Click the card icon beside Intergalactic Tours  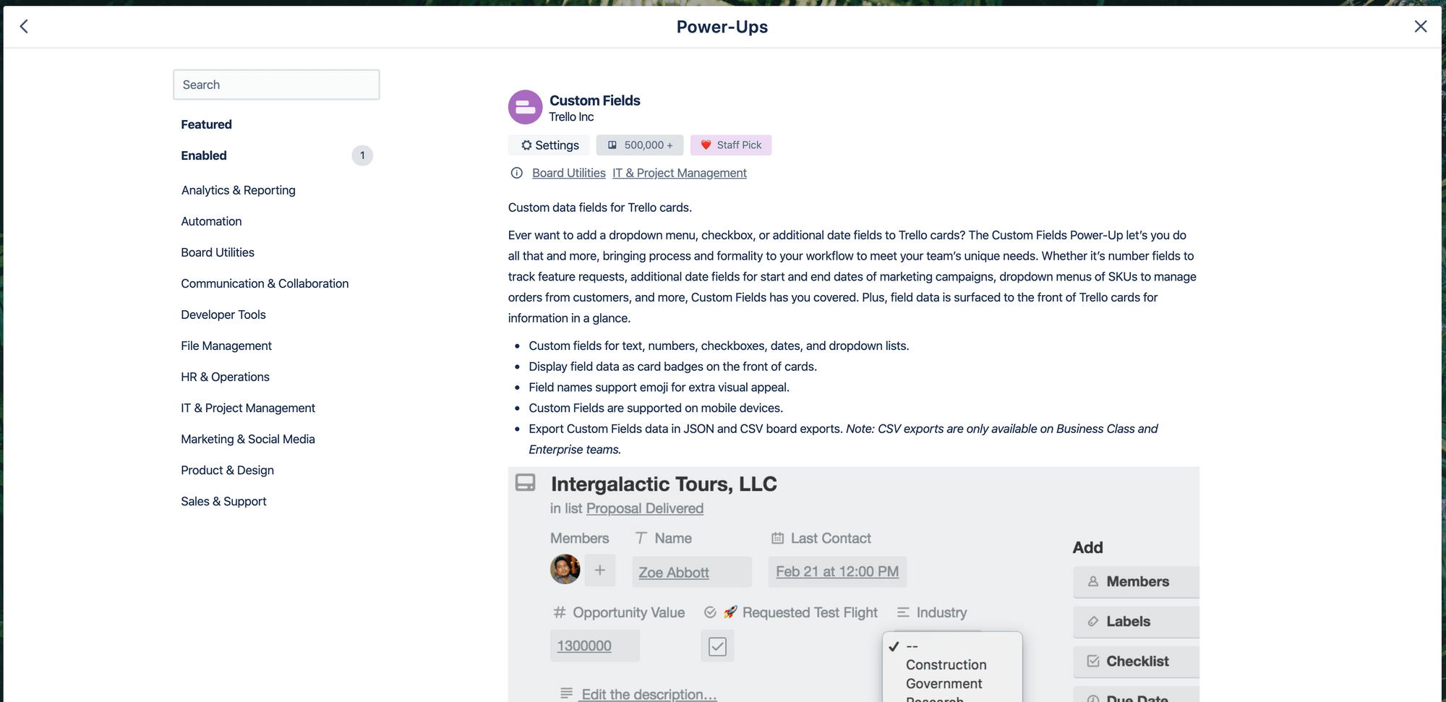click(x=526, y=483)
